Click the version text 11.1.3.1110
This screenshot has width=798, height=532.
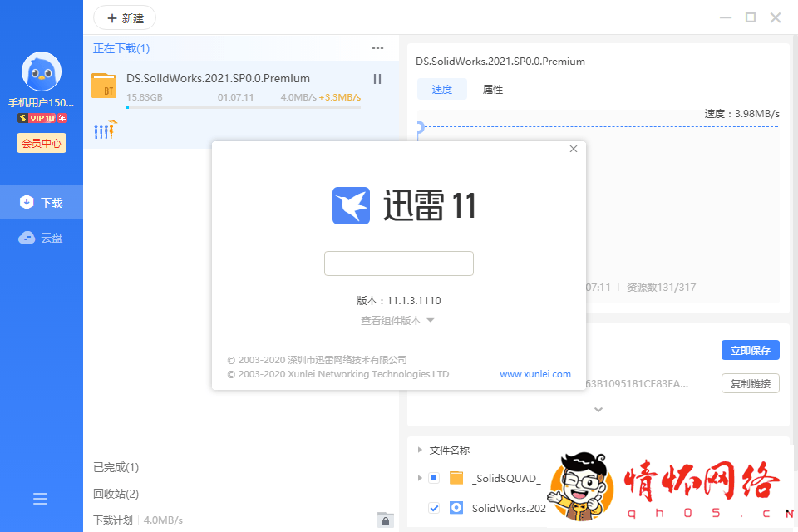coord(414,301)
